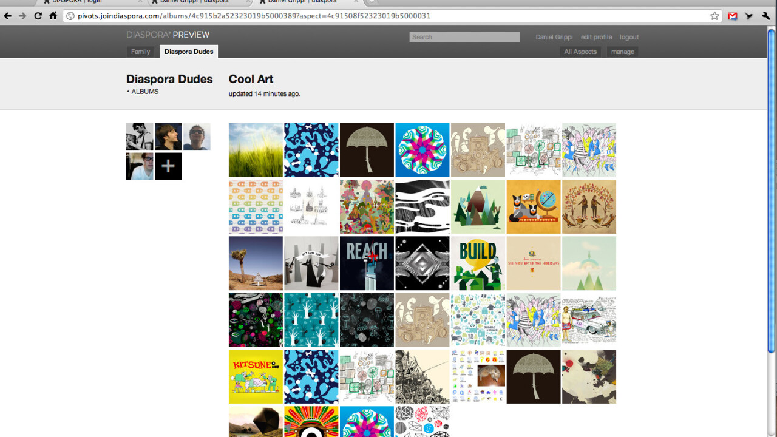Switch to the Family aspect tab
The image size is (777, 437).
pyautogui.click(x=140, y=52)
